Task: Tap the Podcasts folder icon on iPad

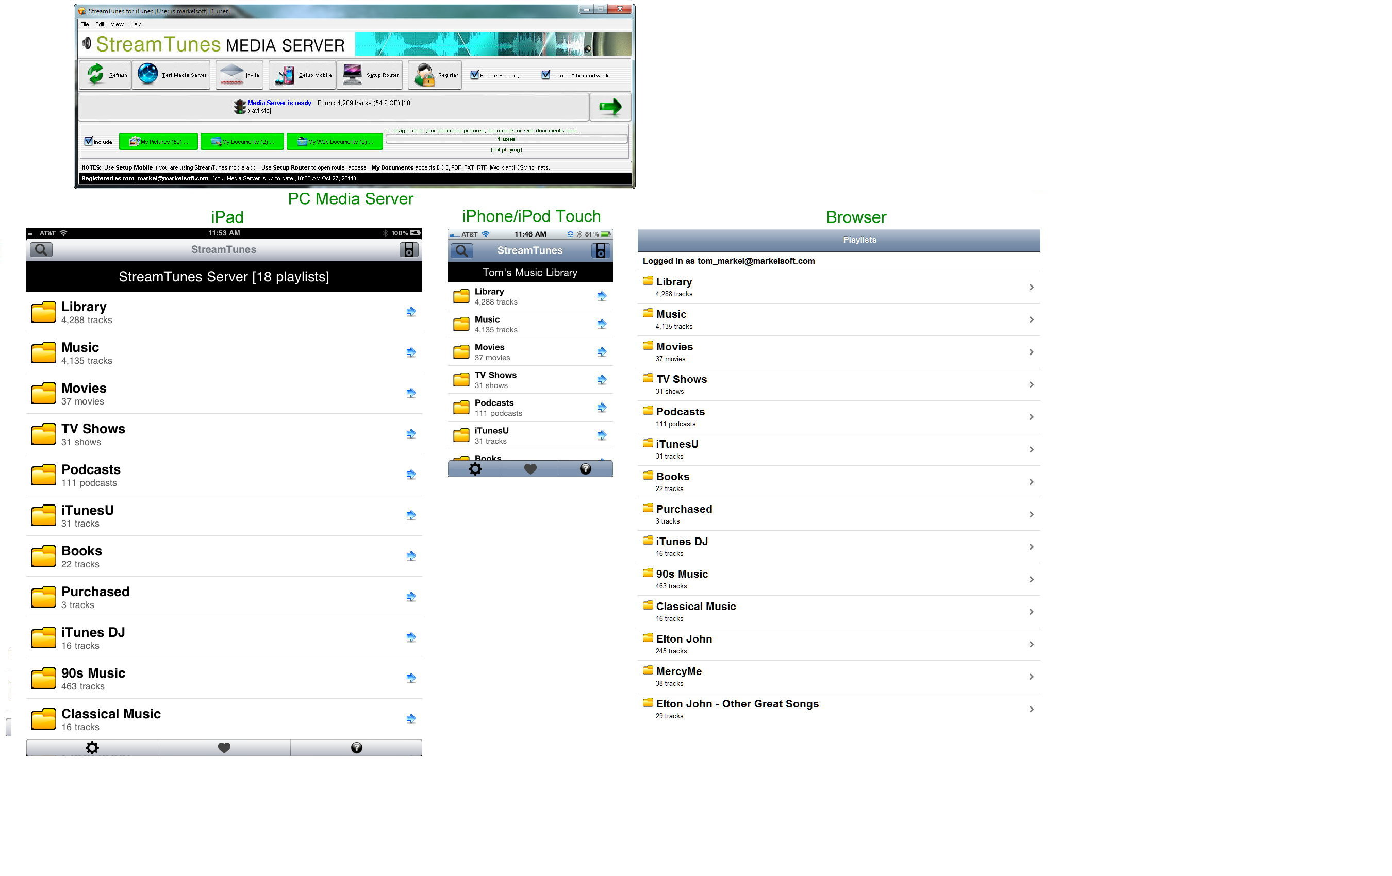Action: [43, 475]
